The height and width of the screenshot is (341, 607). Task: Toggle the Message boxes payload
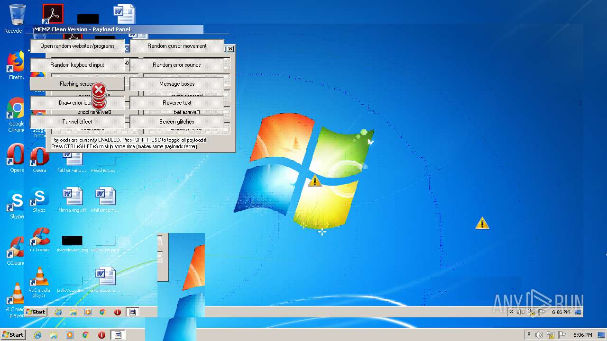[x=177, y=84]
